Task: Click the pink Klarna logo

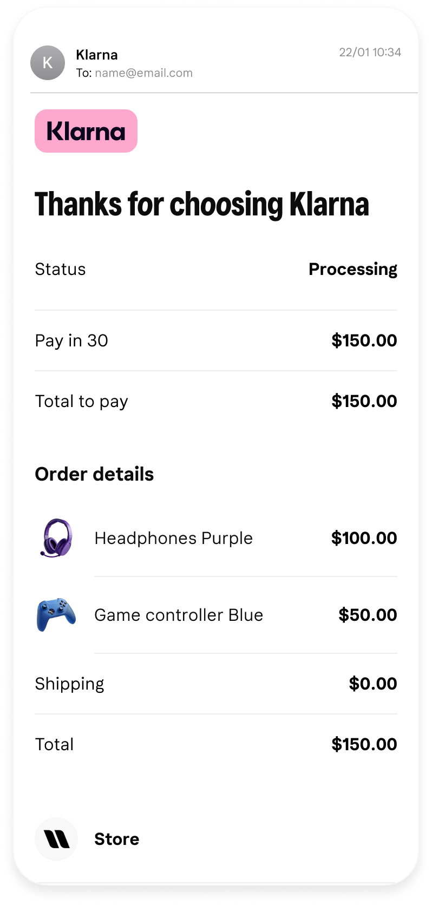Action: click(86, 131)
